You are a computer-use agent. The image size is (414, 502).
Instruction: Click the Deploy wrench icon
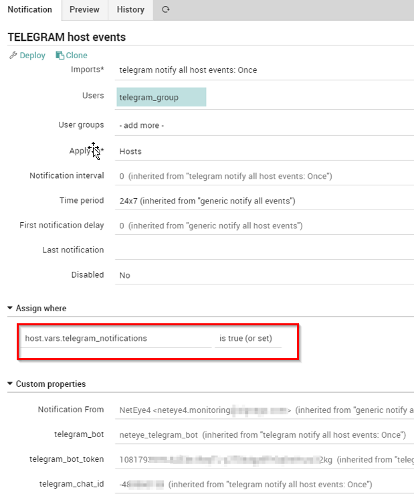pyautogui.click(x=13, y=56)
